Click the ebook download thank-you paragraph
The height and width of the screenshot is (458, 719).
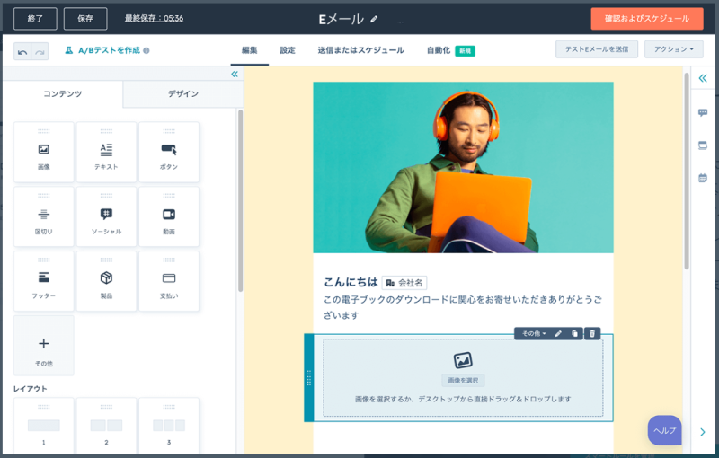click(x=463, y=307)
